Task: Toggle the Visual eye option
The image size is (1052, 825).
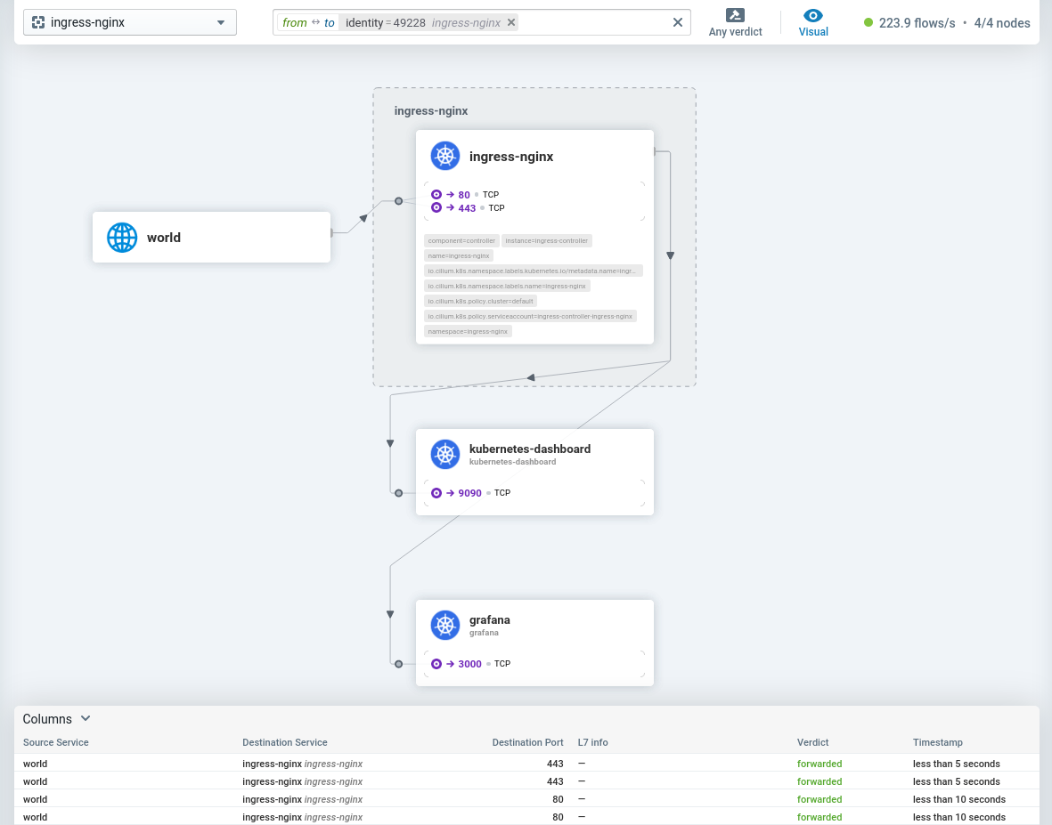Action: tap(813, 23)
